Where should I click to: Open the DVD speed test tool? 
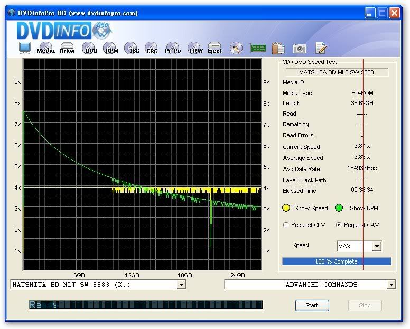(x=89, y=49)
